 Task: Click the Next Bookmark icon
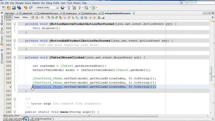pyautogui.click(x=73, y=17)
